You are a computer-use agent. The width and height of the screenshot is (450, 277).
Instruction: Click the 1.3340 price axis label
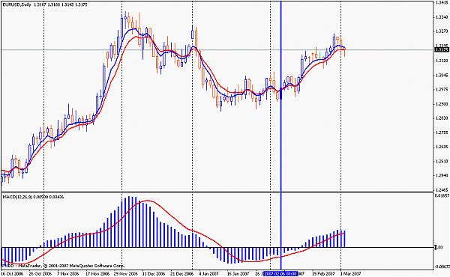click(x=442, y=17)
